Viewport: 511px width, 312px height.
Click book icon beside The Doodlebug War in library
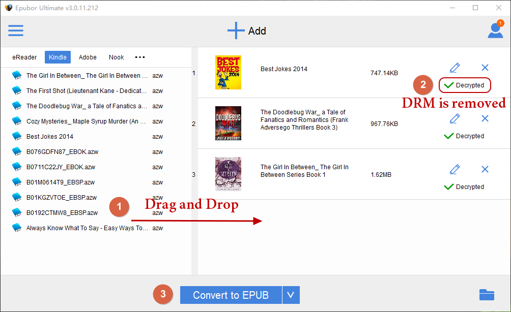(17, 106)
